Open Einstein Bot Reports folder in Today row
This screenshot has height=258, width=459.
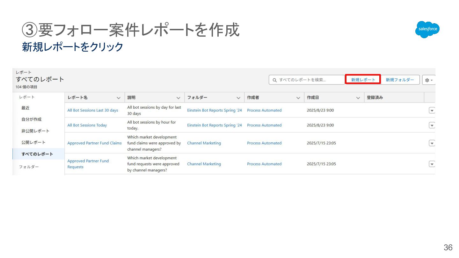point(215,125)
